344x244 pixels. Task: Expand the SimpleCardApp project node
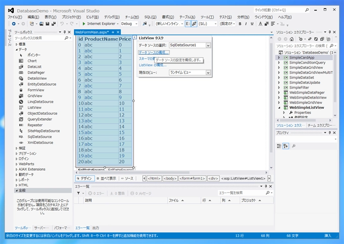coord(279,58)
